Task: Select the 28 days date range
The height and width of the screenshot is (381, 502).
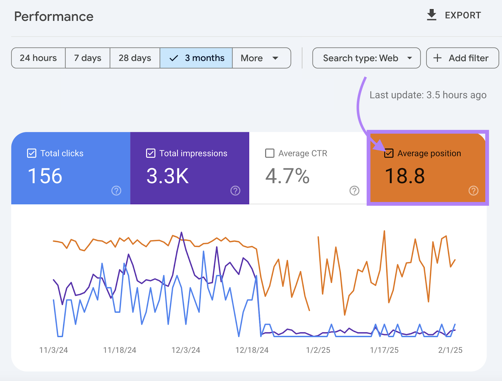Action: point(134,58)
